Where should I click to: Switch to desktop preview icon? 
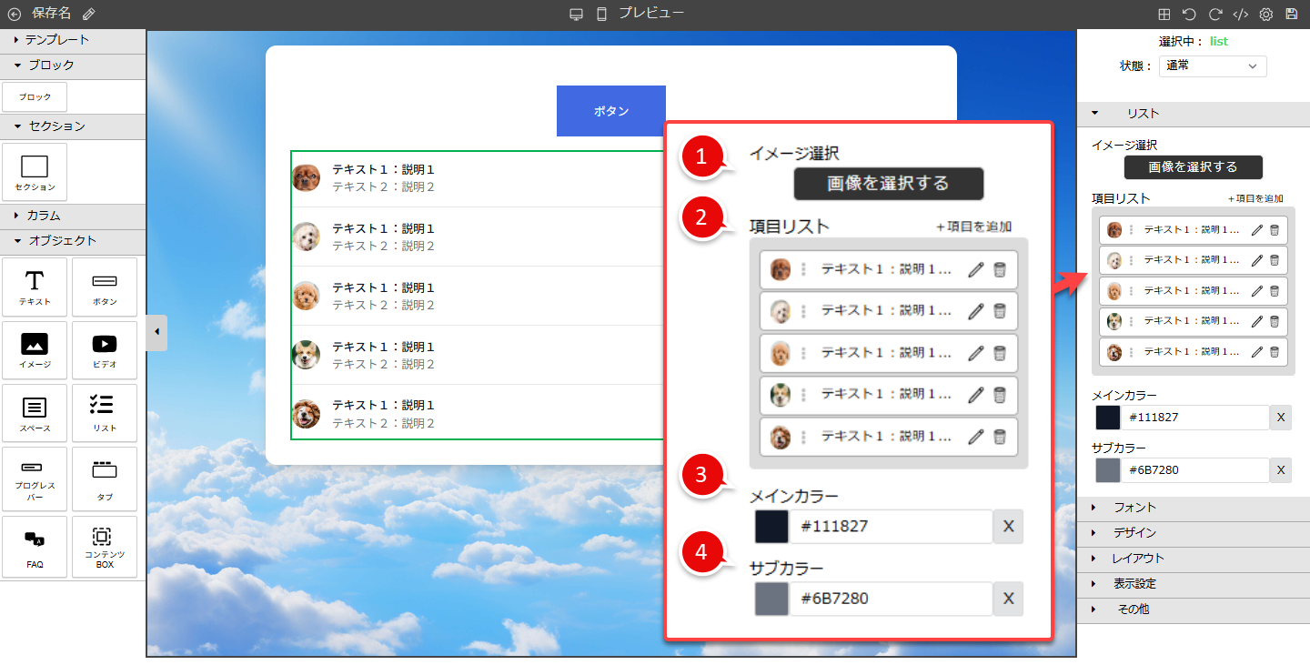[576, 14]
